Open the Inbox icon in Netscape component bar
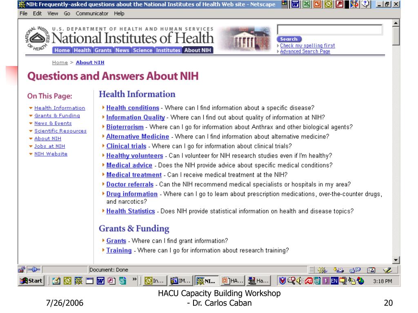Image resolution: width=418 pixels, height=313 pixels. click(x=338, y=270)
